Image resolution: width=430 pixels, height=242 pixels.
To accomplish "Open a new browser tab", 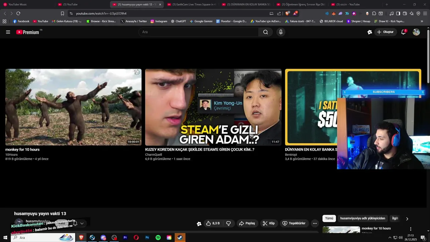I will (x=387, y=4).
